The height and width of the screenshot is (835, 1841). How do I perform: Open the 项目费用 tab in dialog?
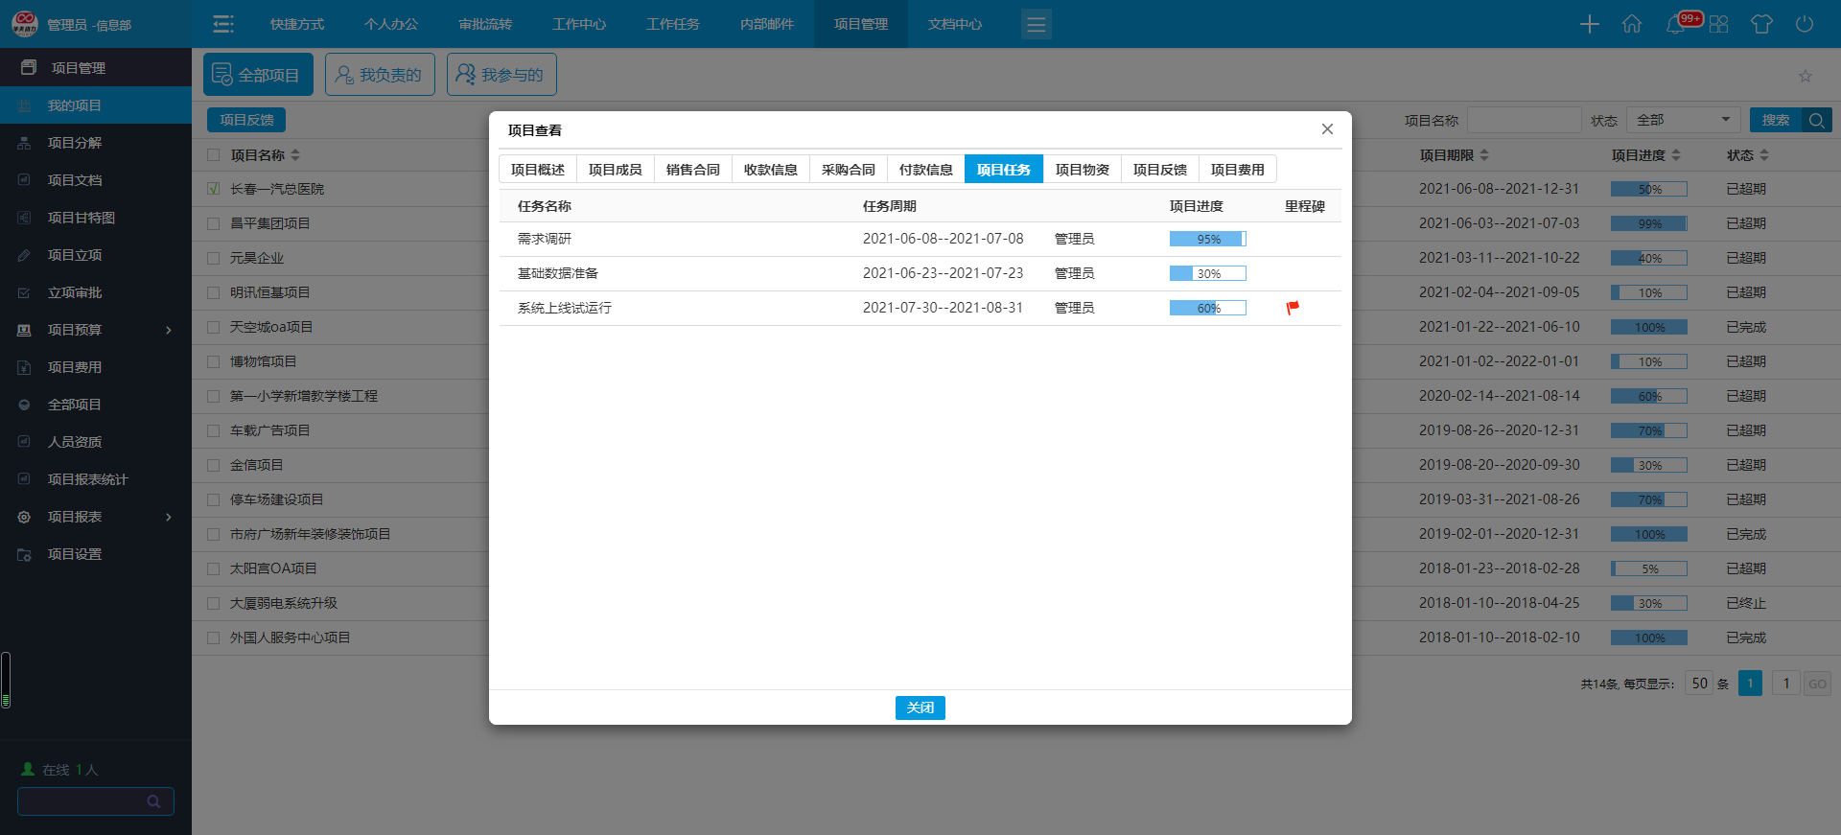[1237, 170]
